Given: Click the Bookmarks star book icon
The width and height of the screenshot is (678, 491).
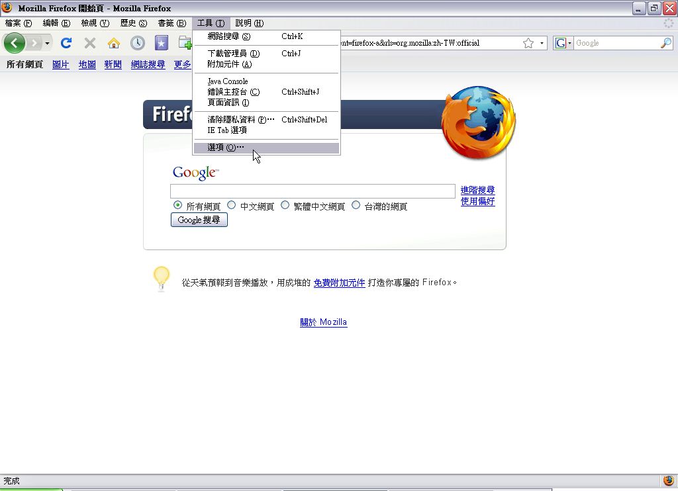Looking at the screenshot, I should click(162, 43).
